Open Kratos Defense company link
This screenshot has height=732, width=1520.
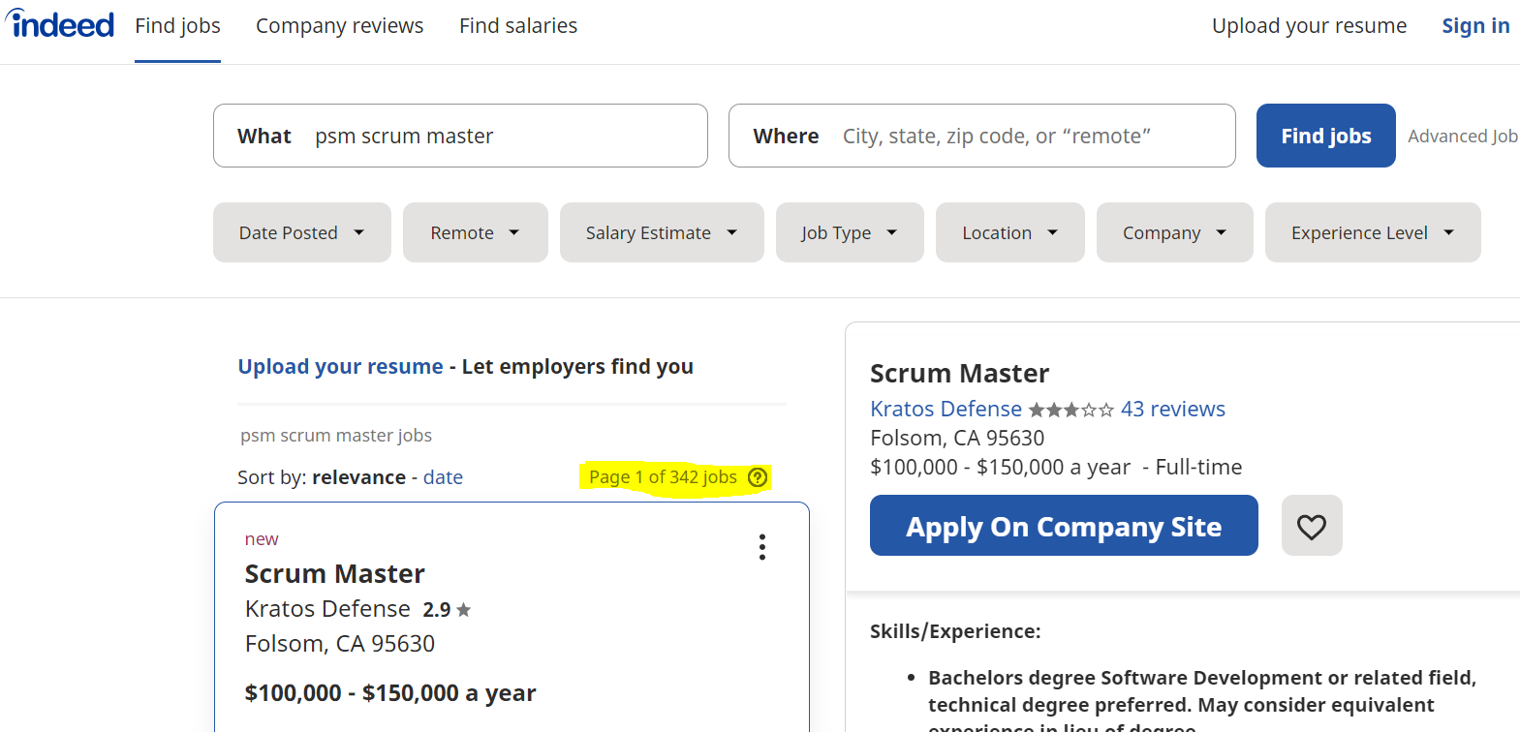946,409
